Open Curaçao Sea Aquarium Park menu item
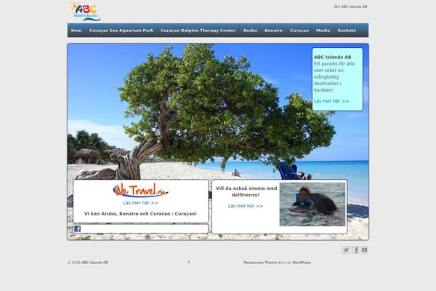 click(121, 31)
